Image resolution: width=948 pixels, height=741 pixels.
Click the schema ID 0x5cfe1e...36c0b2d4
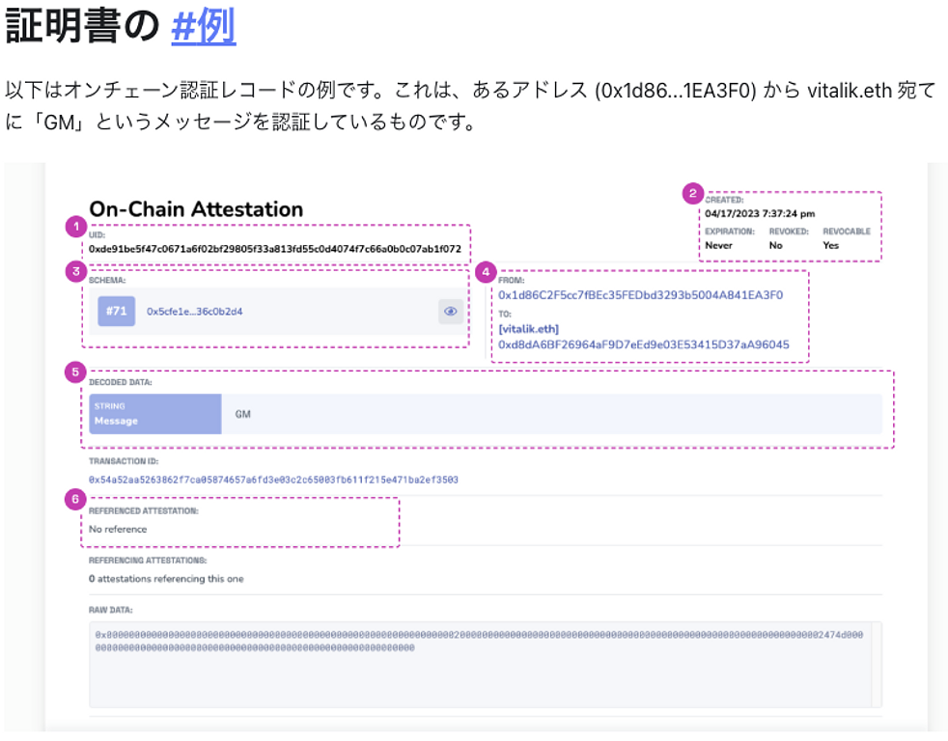(194, 312)
